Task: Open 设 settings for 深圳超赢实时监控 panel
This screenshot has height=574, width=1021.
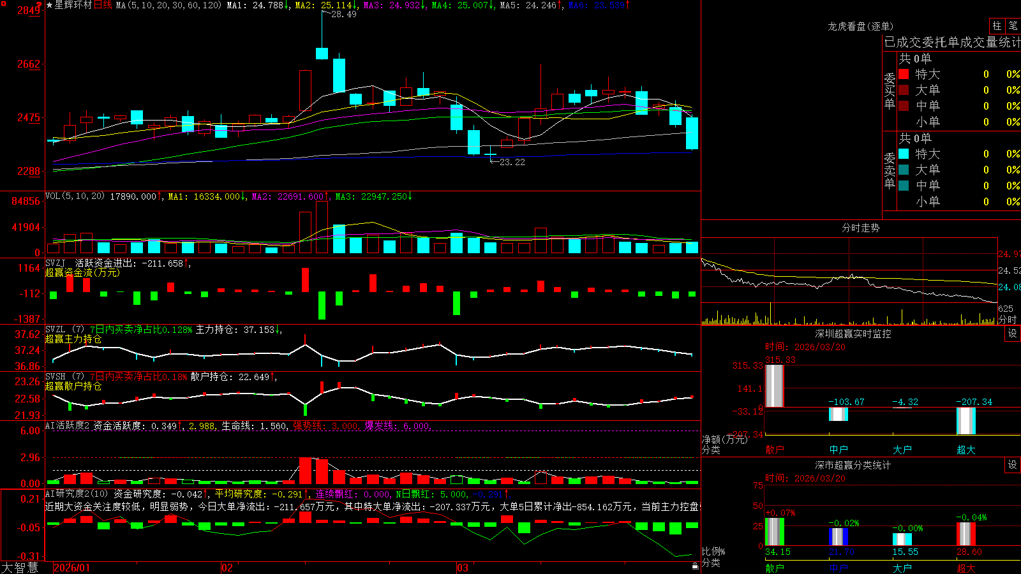Action: (x=1013, y=334)
